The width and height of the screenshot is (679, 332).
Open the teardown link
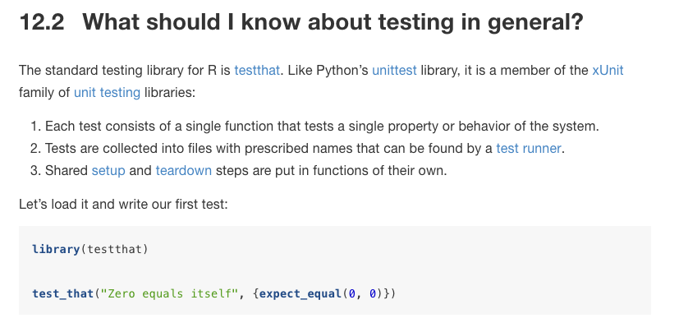tap(183, 170)
